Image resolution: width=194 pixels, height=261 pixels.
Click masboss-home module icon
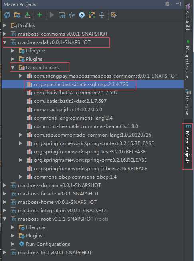(14, 202)
